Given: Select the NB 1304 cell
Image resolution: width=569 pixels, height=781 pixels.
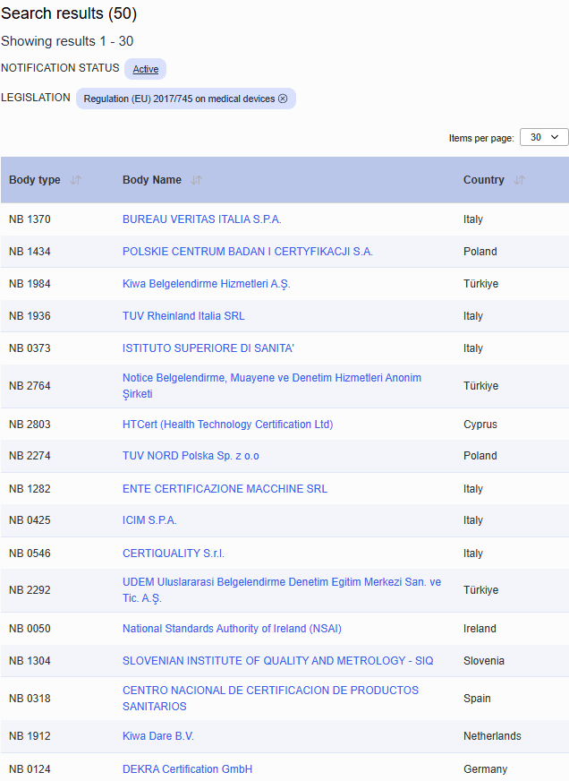Looking at the screenshot, I should (30, 660).
